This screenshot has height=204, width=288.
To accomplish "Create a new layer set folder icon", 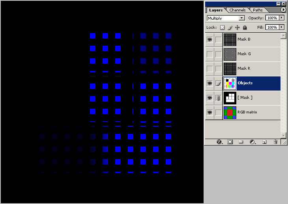I will [241, 142].
